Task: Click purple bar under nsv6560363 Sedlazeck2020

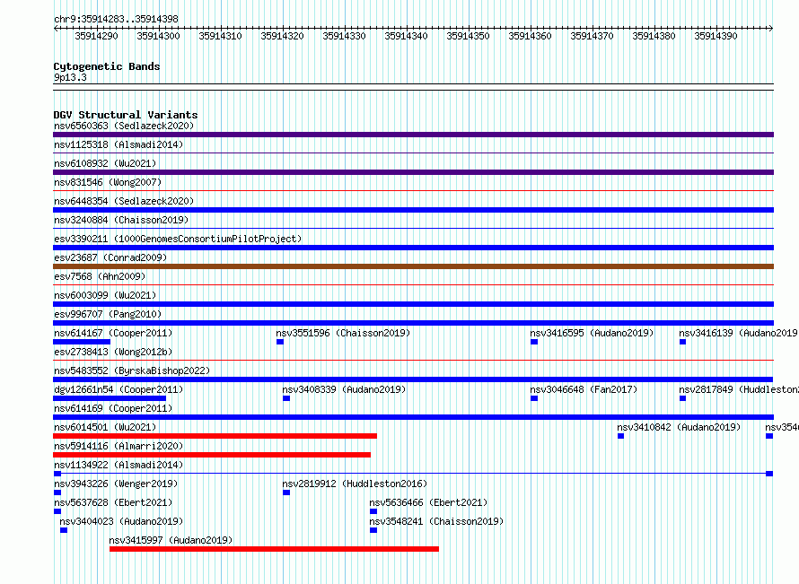Action: pyautogui.click(x=413, y=135)
